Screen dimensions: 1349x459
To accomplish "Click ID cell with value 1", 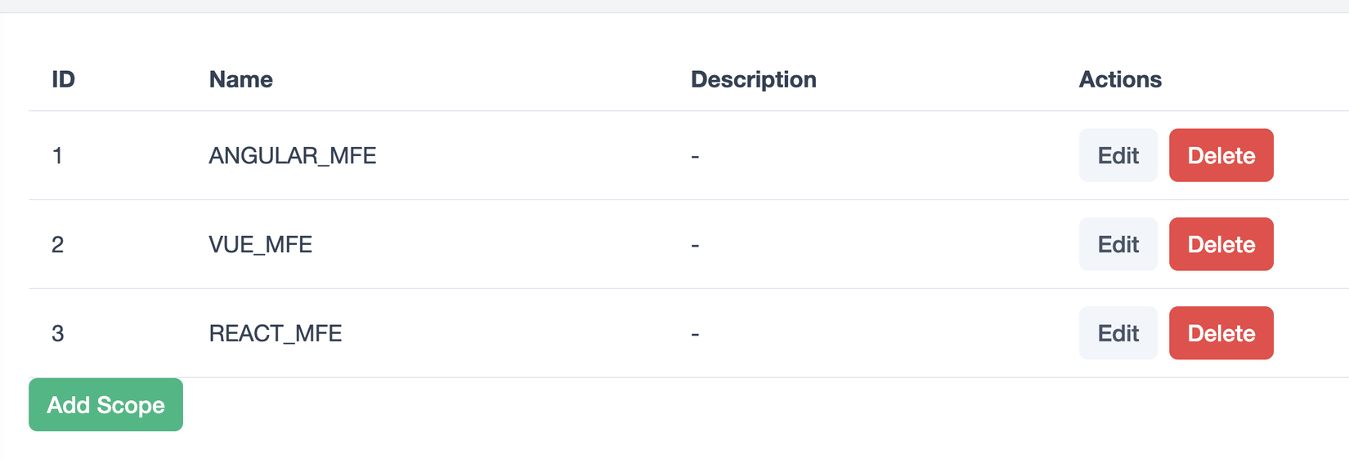I will (x=57, y=155).
